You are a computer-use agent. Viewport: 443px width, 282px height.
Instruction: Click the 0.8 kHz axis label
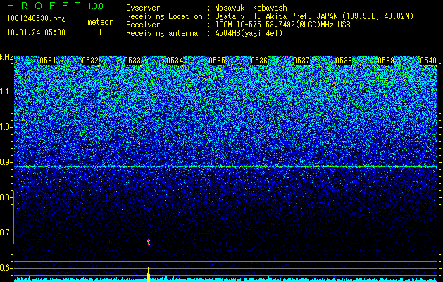(x=6, y=197)
